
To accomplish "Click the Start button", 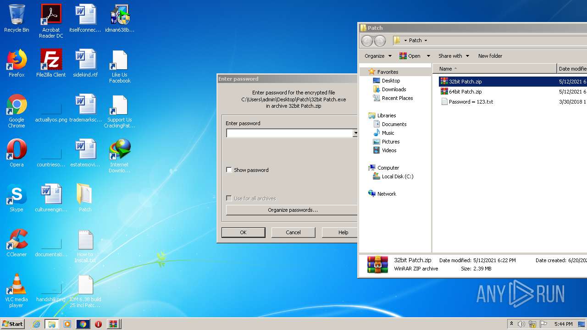I will [12, 324].
